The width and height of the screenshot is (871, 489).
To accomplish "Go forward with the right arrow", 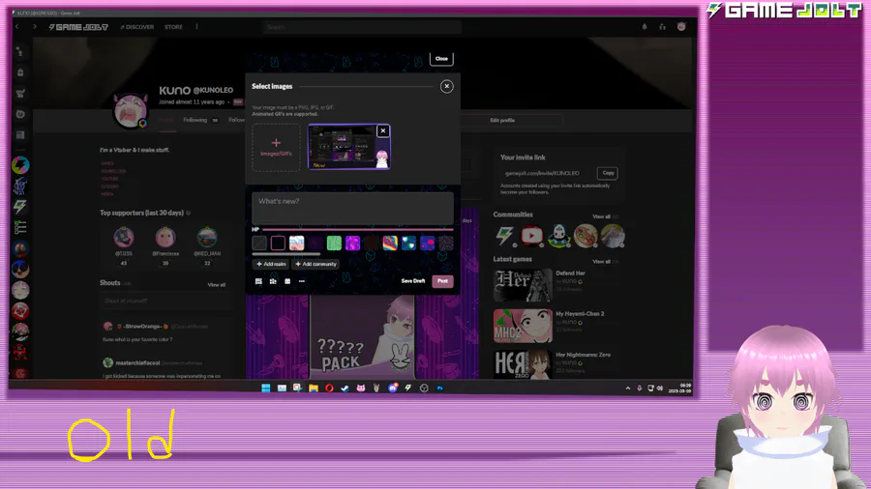I will coord(35,27).
